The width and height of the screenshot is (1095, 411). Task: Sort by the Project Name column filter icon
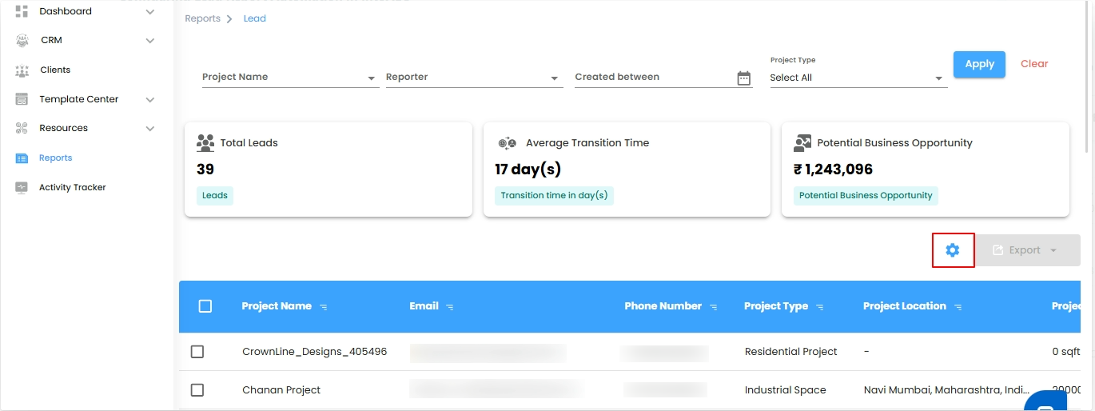click(x=324, y=307)
